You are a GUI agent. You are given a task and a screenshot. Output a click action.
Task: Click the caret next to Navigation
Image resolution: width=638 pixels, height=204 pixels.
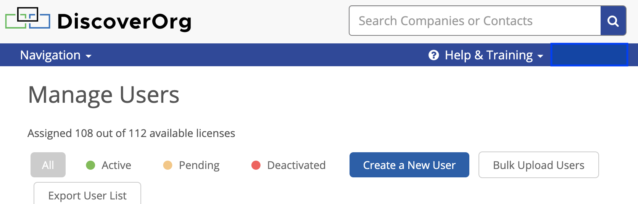tap(89, 56)
